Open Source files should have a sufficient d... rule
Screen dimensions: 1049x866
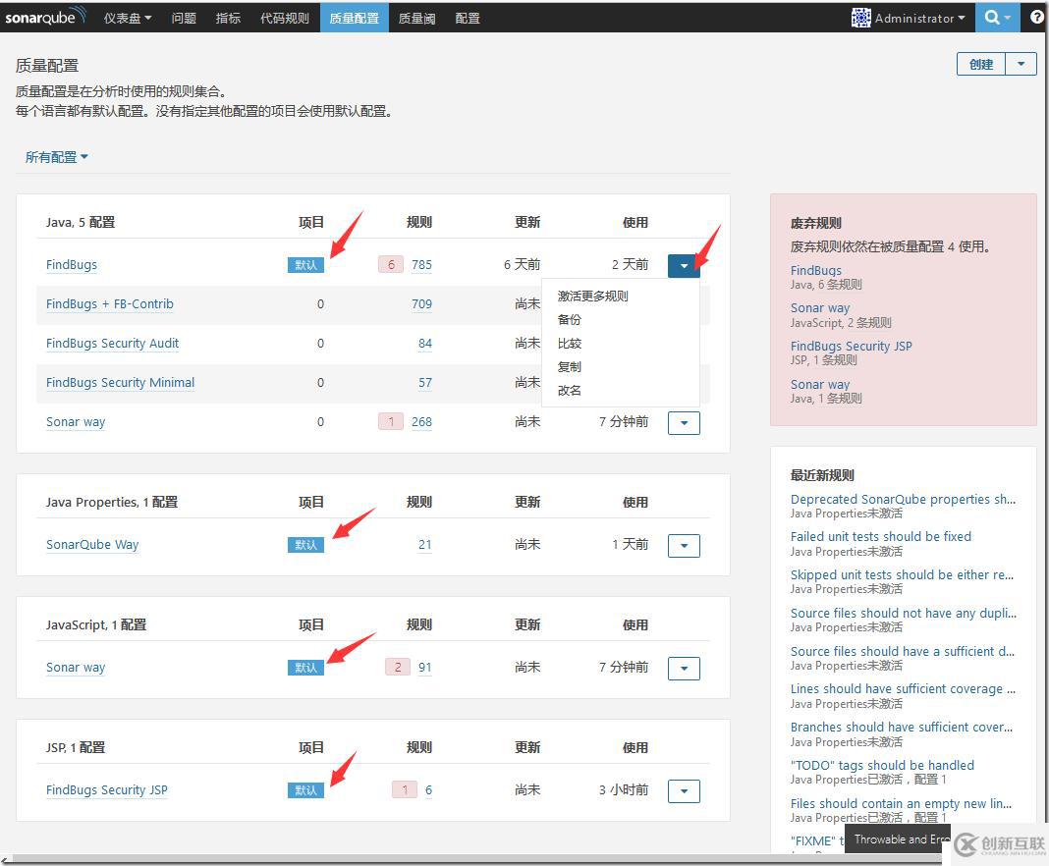(x=902, y=651)
